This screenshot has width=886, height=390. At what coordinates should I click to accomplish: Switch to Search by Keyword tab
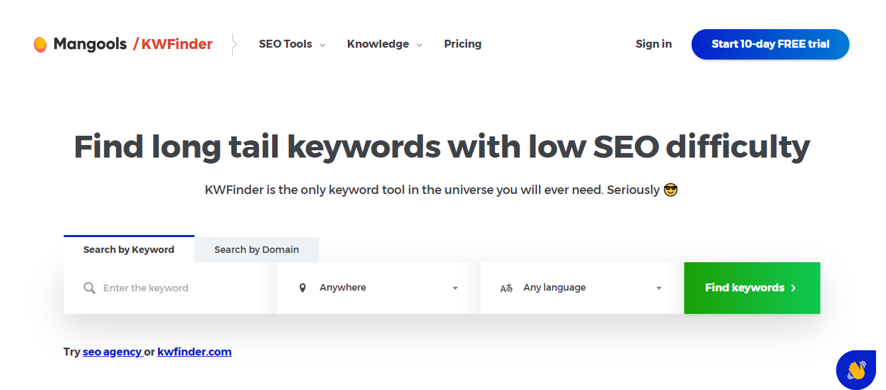[x=129, y=250]
